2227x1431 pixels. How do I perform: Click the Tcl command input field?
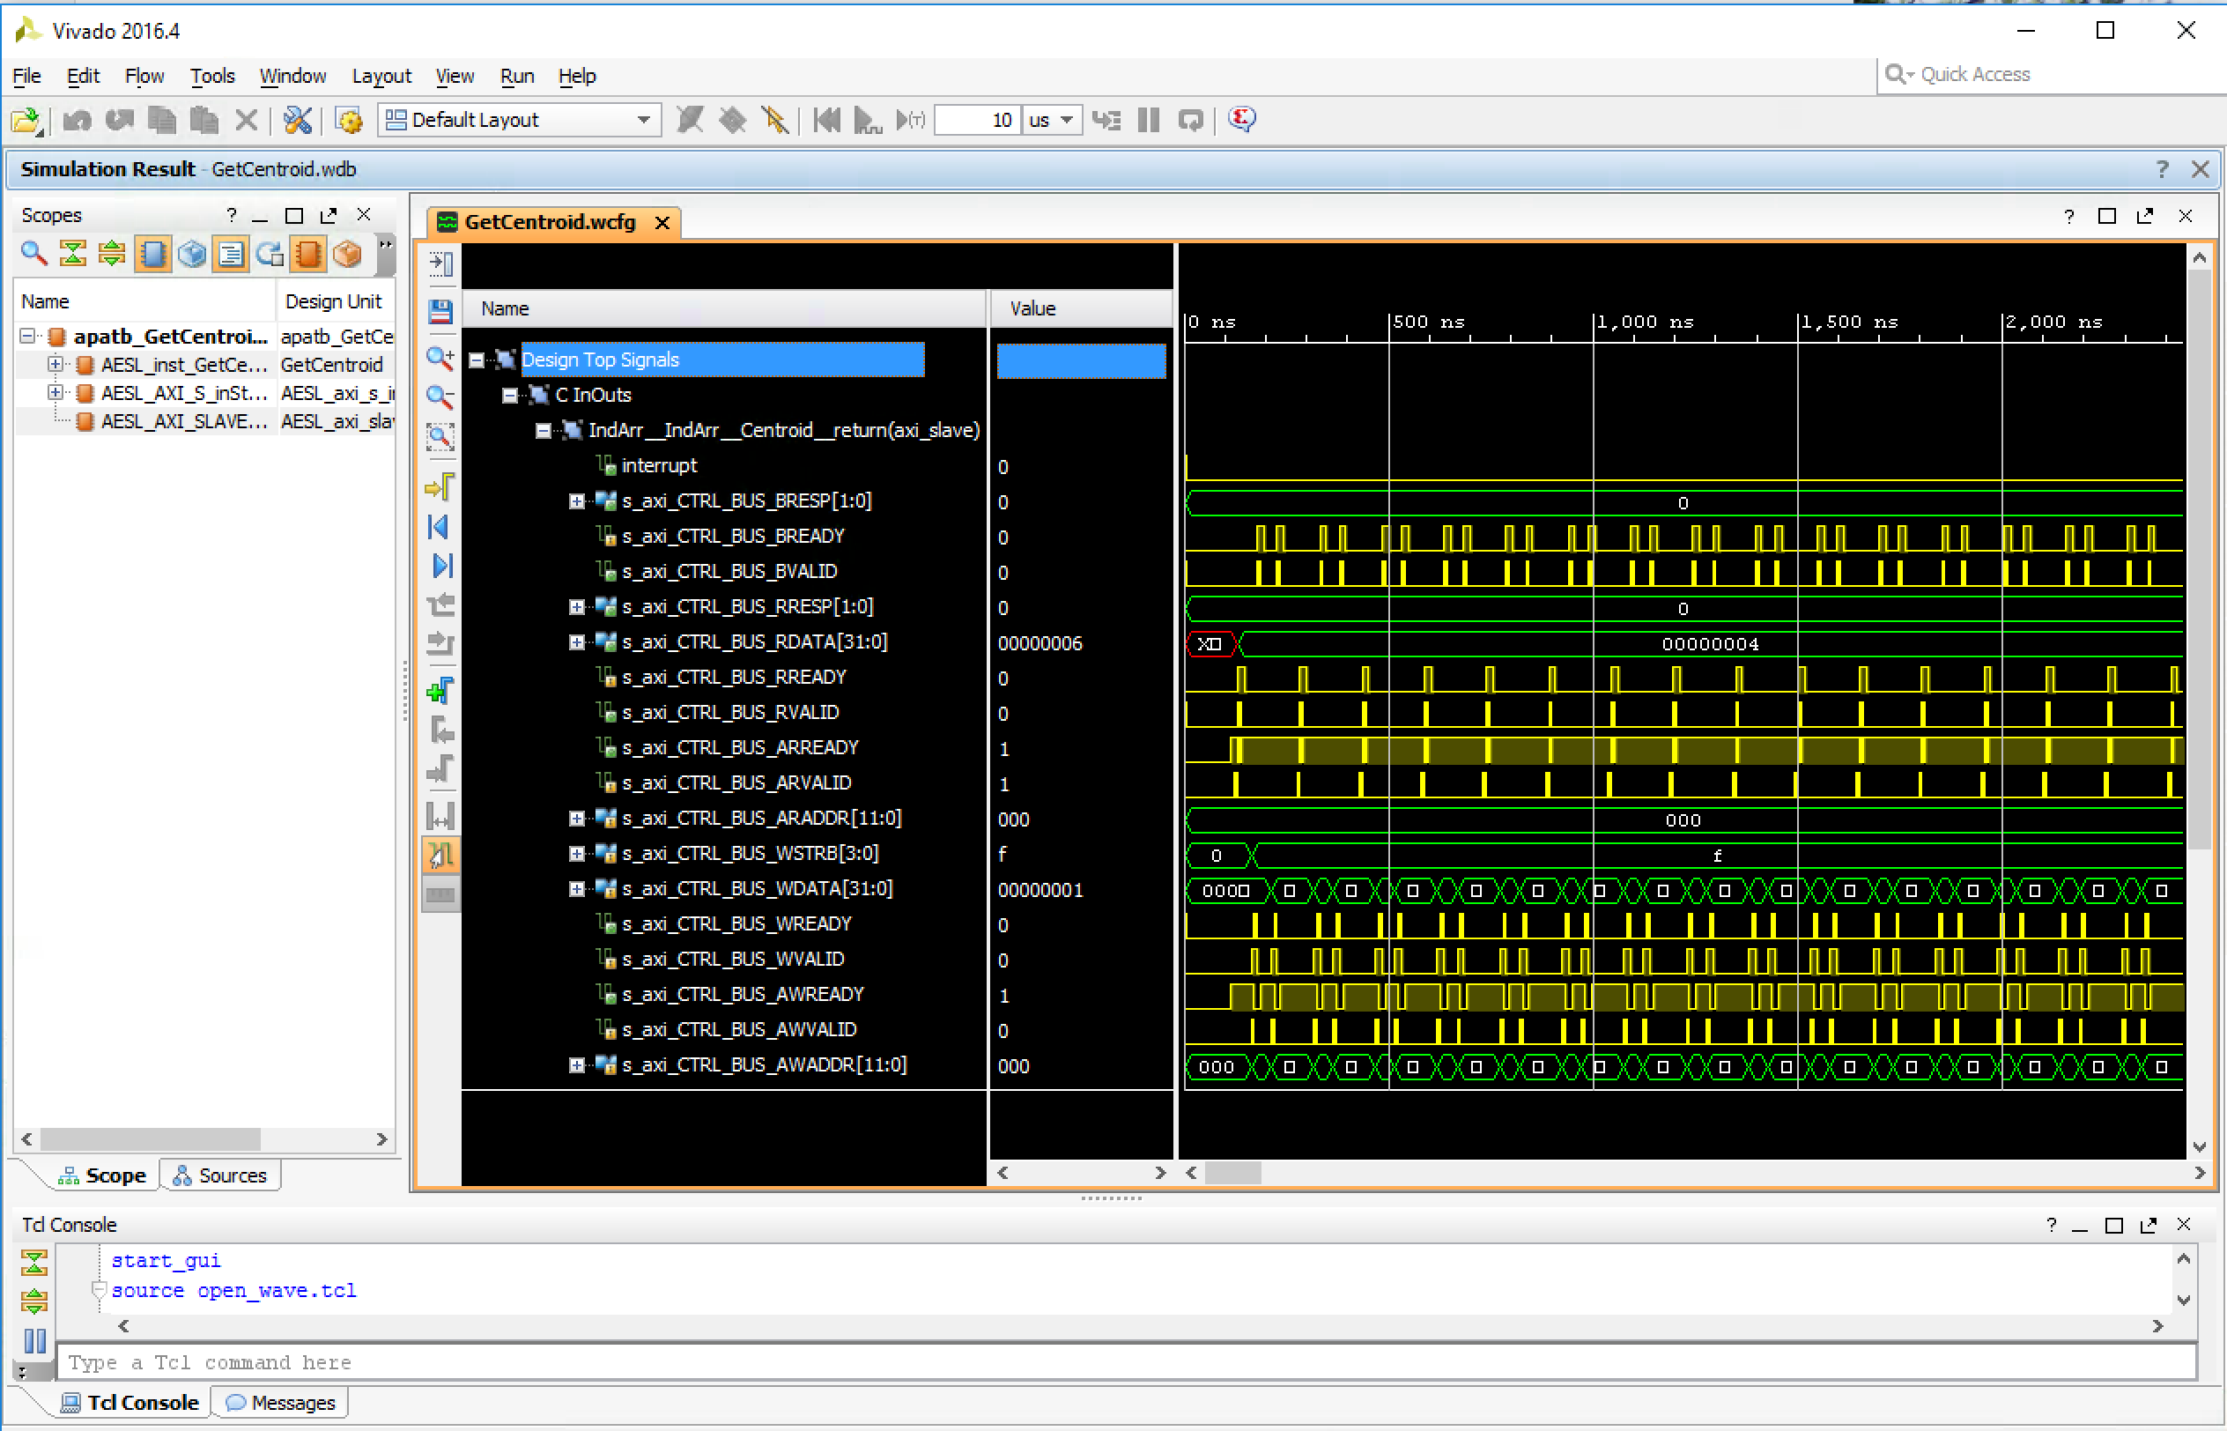click(1127, 1363)
